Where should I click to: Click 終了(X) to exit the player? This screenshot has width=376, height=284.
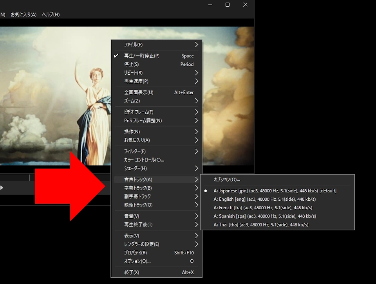pyautogui.click(x=157, y=272)
